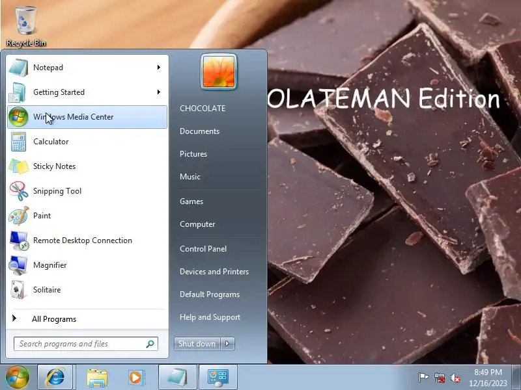Launch the Magnifier icon

click(18, 265)
